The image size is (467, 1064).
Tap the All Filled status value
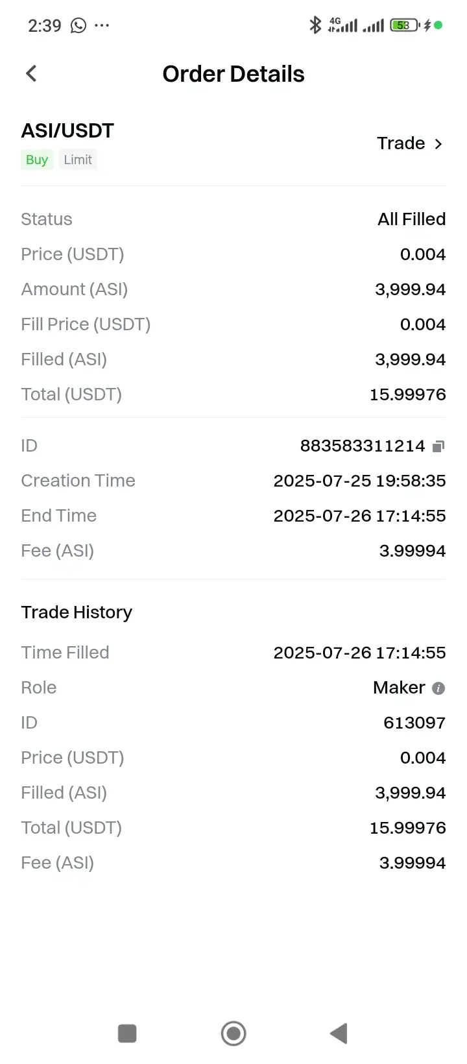tap(412, 219)
